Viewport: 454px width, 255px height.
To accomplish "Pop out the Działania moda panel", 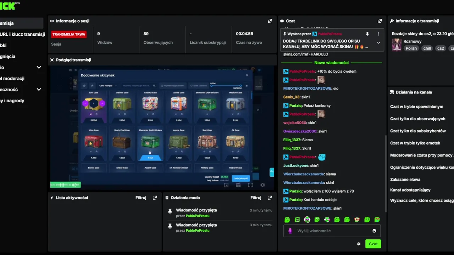I will (270, 198).
